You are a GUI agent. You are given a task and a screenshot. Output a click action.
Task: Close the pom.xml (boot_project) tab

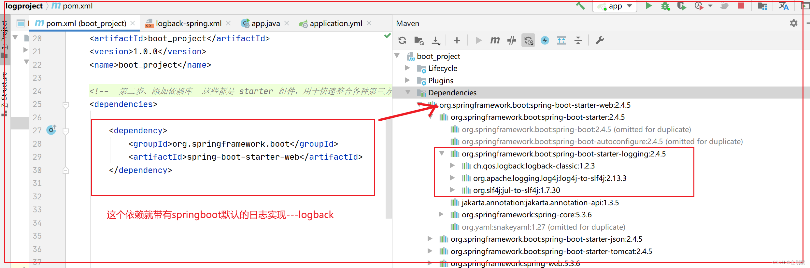tap(133, 23)
